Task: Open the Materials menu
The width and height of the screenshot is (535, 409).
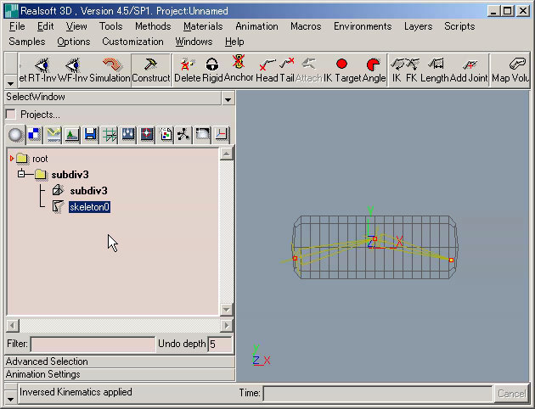Action: [203, 26]
